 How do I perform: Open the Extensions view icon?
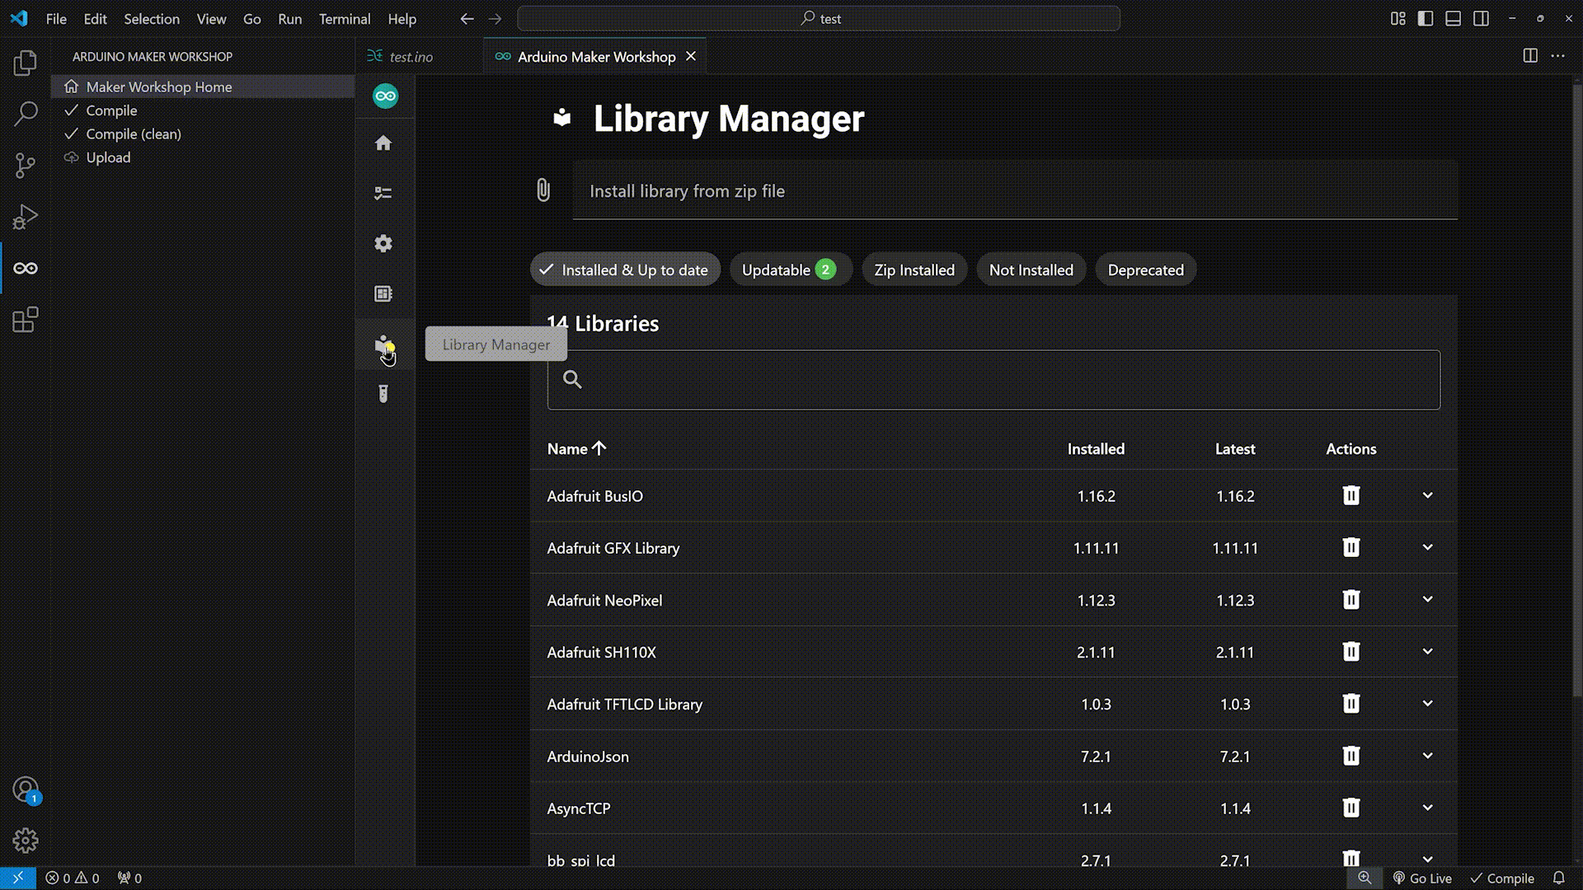[26, 320]
